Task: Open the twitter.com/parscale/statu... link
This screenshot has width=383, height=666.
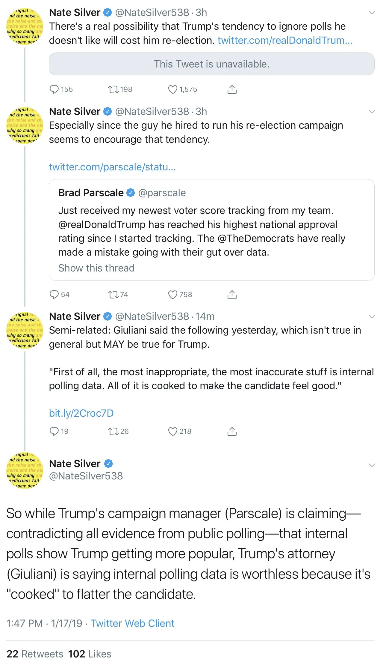Action: coord(112,167)
